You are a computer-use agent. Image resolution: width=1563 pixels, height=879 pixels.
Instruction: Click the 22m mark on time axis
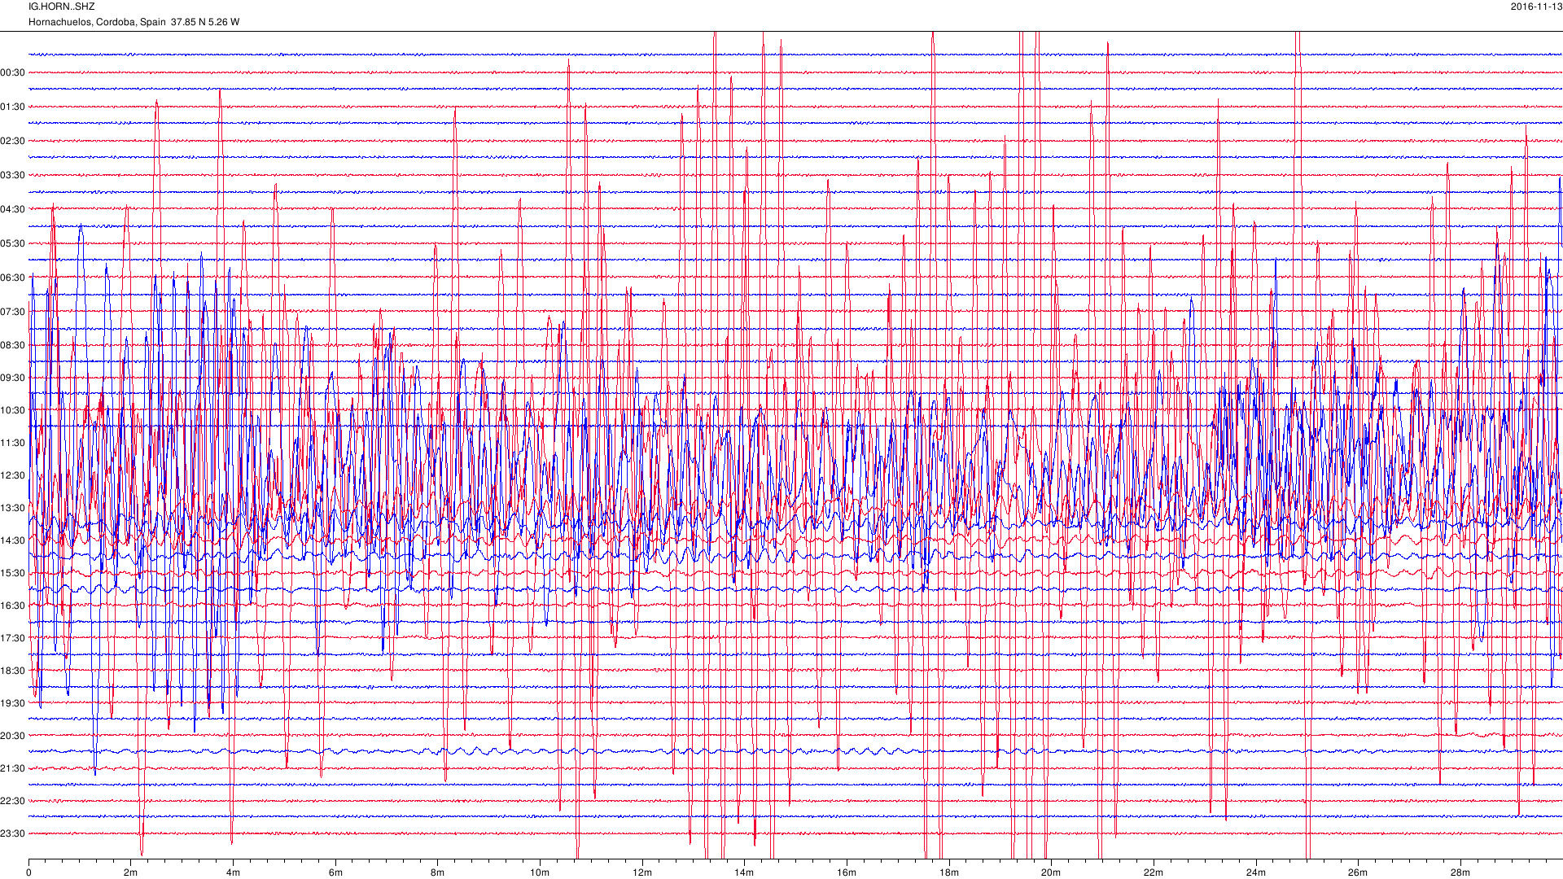[1154, 872]
